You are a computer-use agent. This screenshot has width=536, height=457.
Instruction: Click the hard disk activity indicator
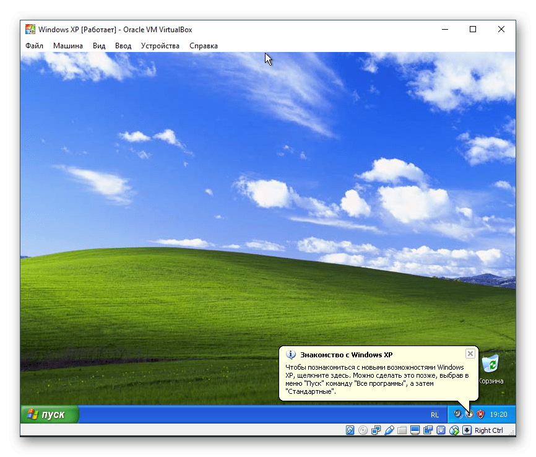tap(350, 430)
